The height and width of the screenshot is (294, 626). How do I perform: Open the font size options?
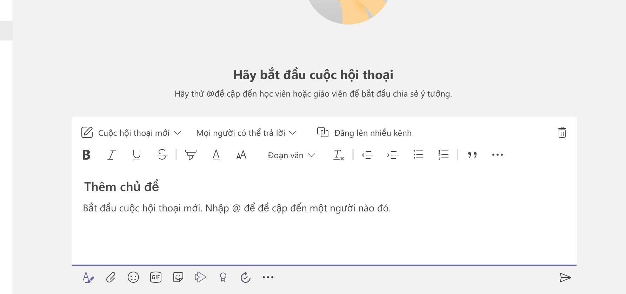[241, 155]
